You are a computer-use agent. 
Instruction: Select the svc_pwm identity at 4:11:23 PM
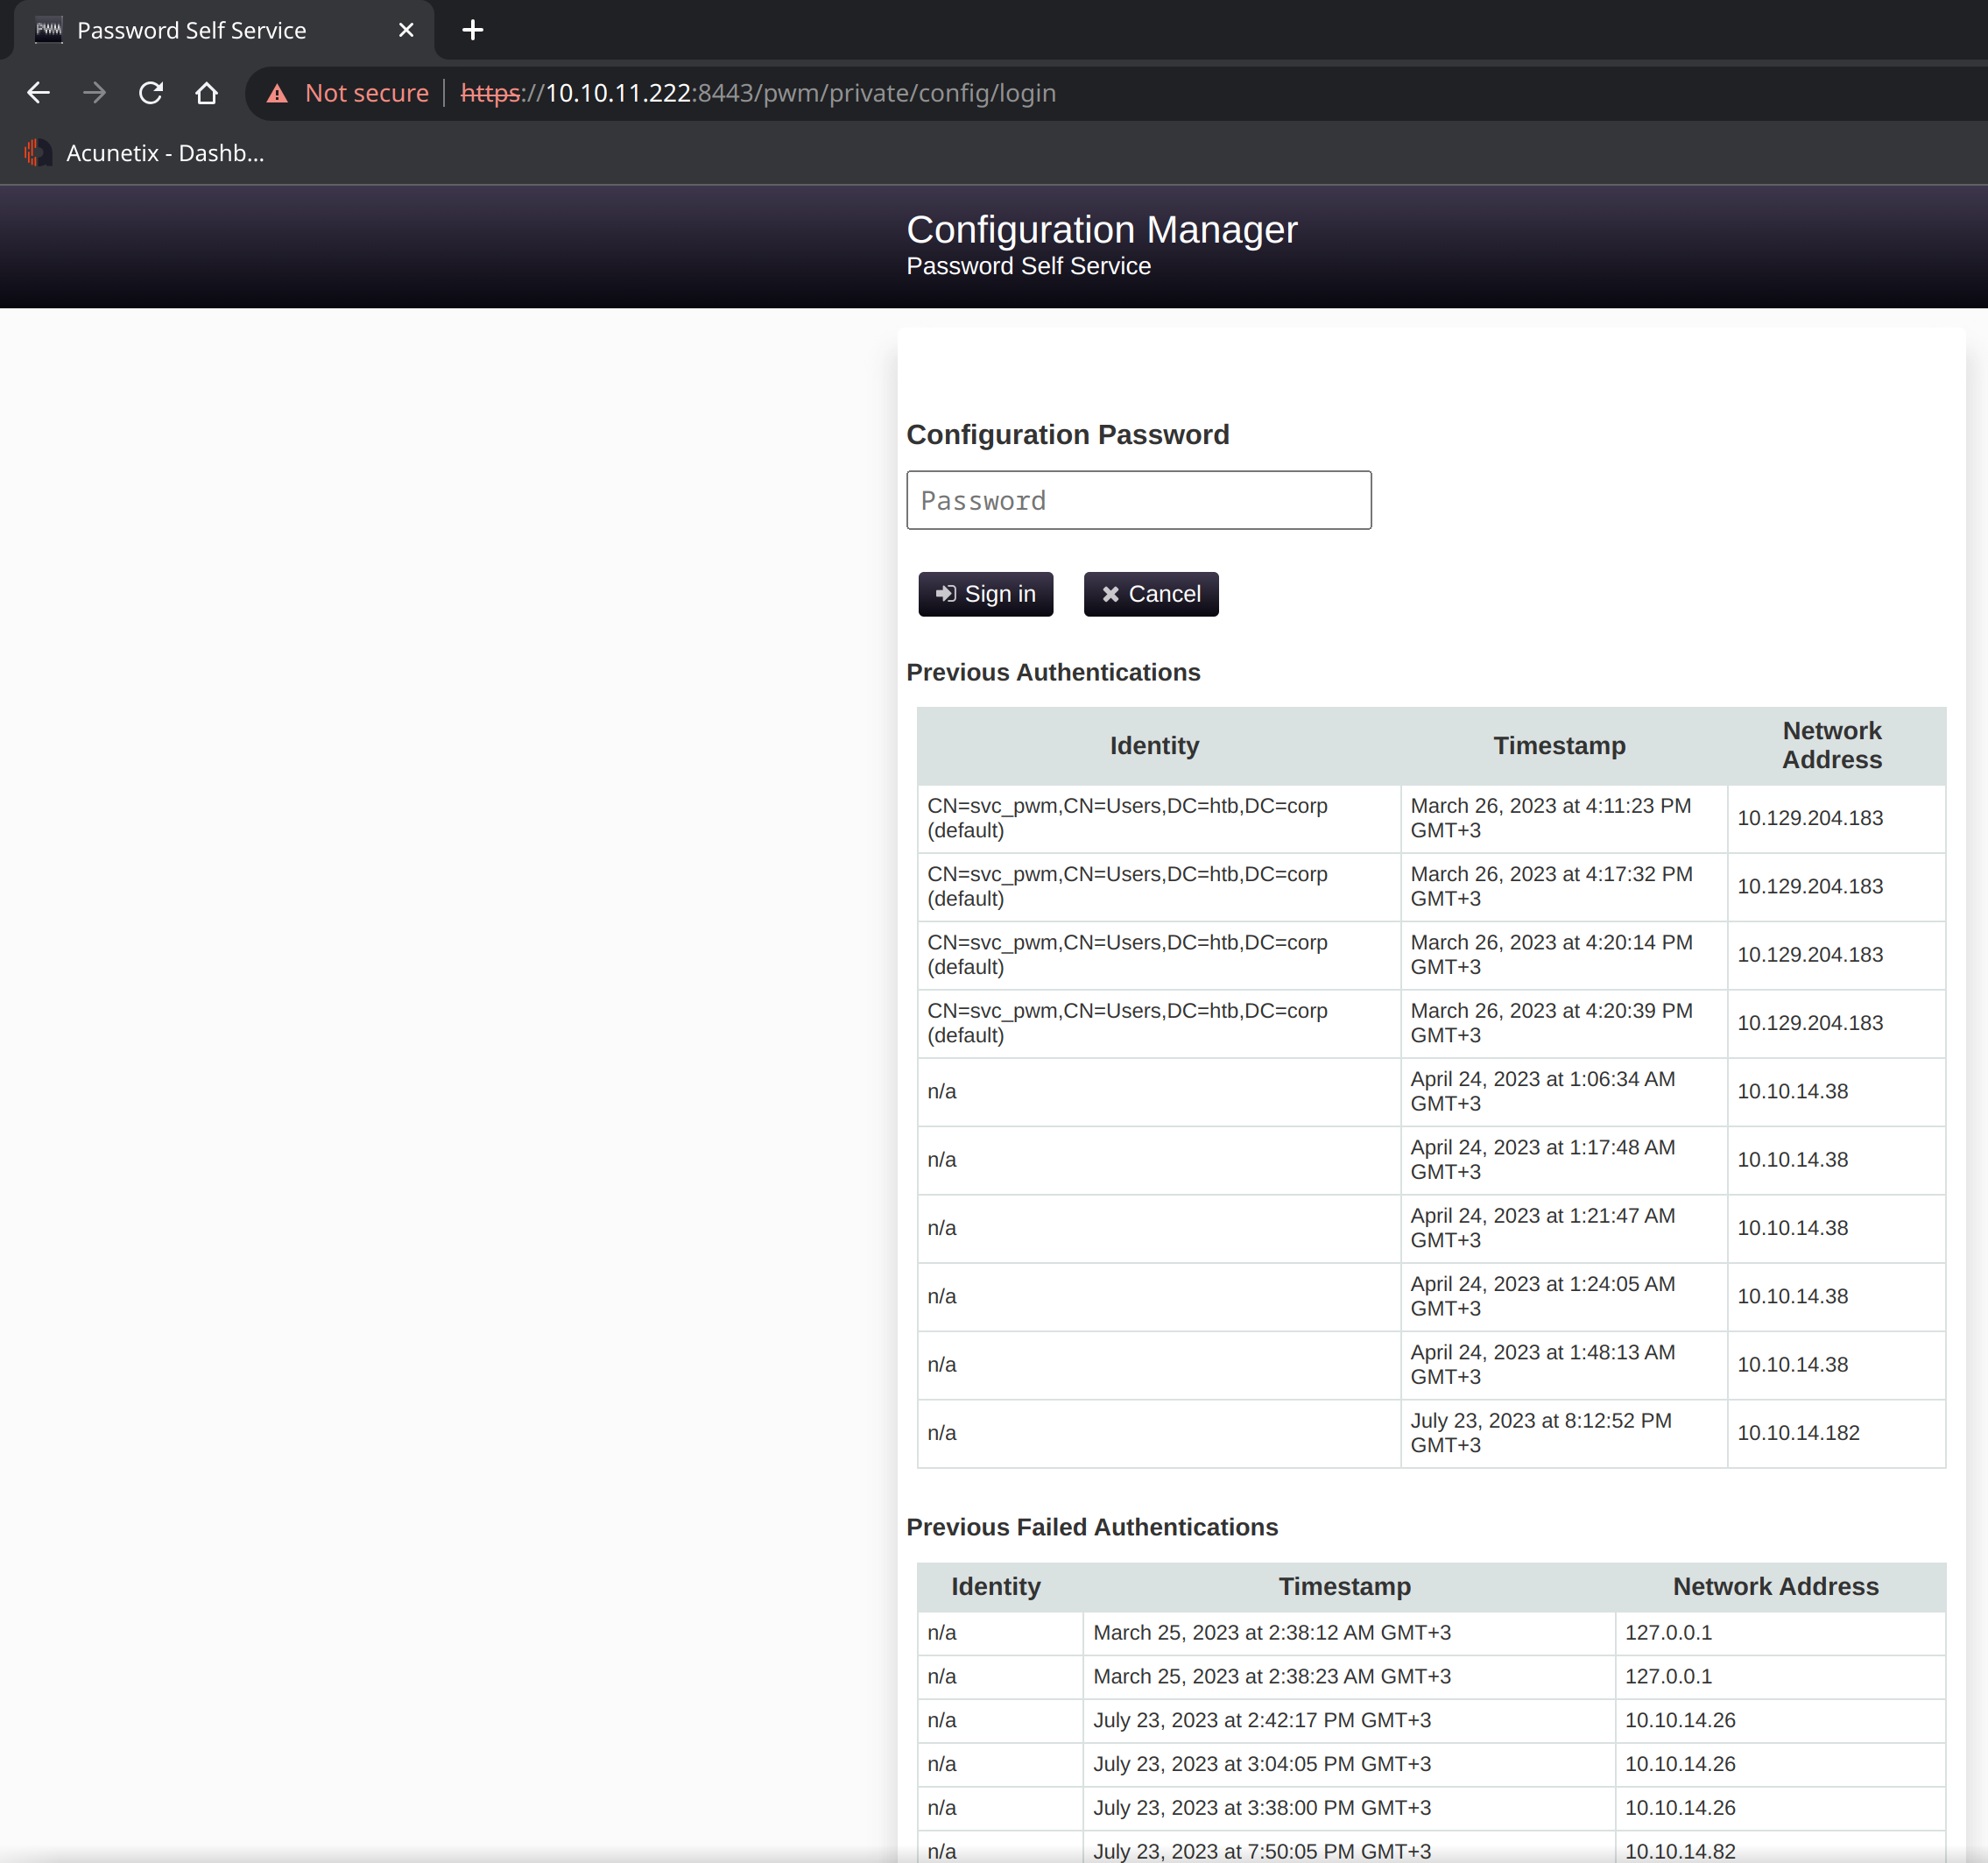point(1126,818)
